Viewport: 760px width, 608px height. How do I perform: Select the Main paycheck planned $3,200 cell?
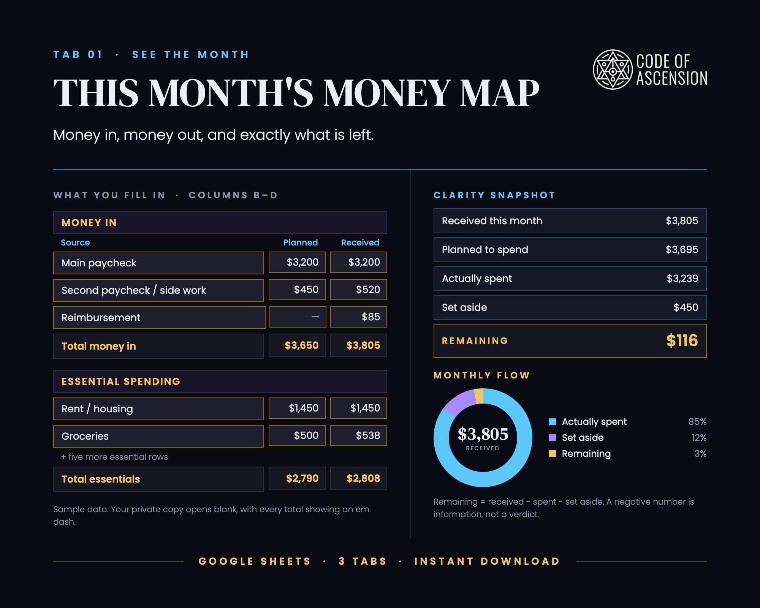coord(297,262)
